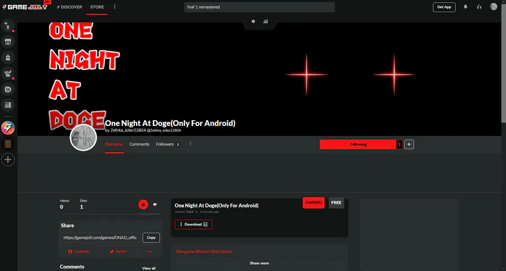The height and width of the screenshot is (271, 506).
Task: Open the notifications bell icon
Action: tap(466, 7)
